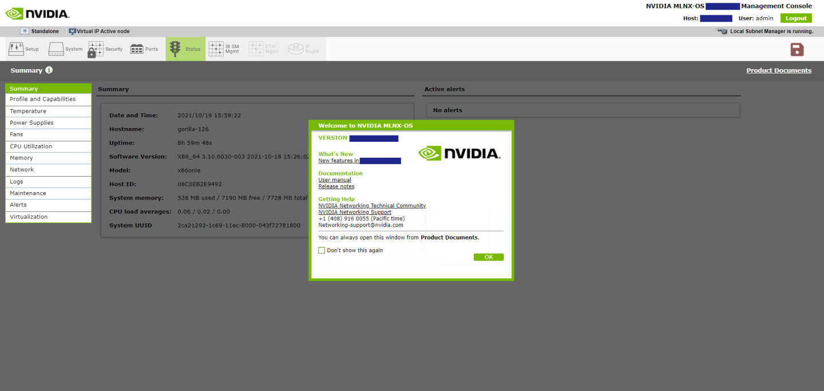The width and height of the screenshot is (824, 391).
Task: Select the Ports toolbar icon
Action: (137, 49)
